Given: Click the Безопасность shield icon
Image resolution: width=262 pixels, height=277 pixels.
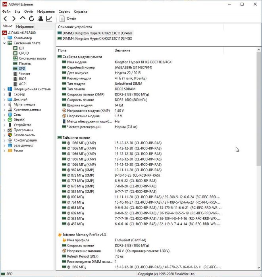Looking at the screenshot, I should coord(10,135).
